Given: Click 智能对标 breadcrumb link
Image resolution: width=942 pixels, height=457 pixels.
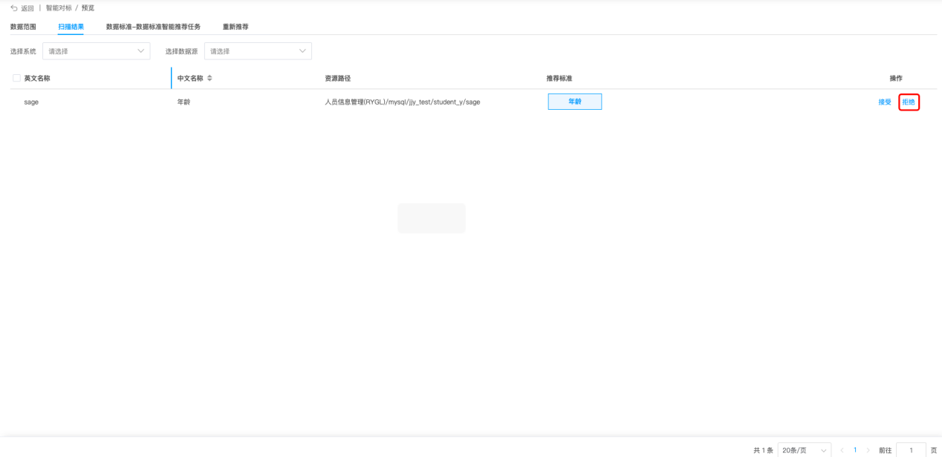Looking at the screenshot, I should [59, 8].
